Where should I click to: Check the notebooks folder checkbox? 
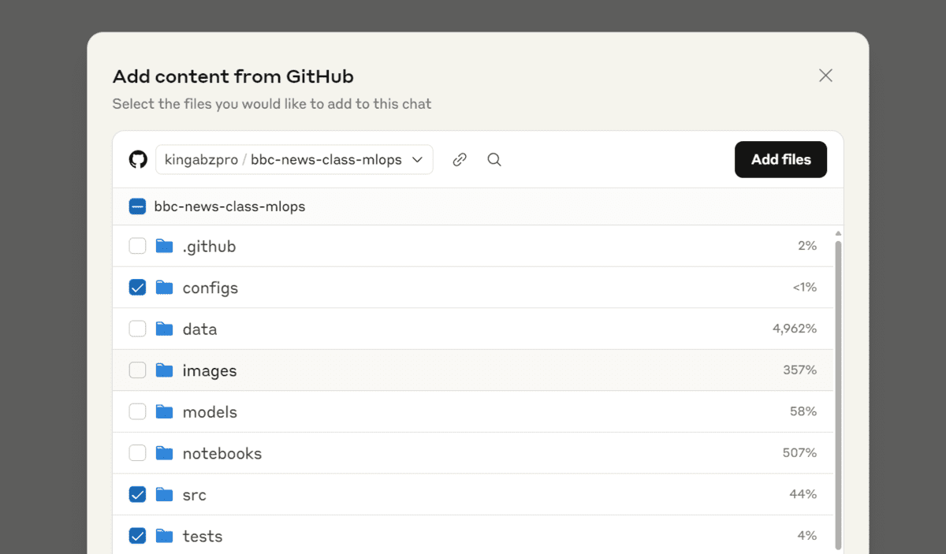point(137,453)
